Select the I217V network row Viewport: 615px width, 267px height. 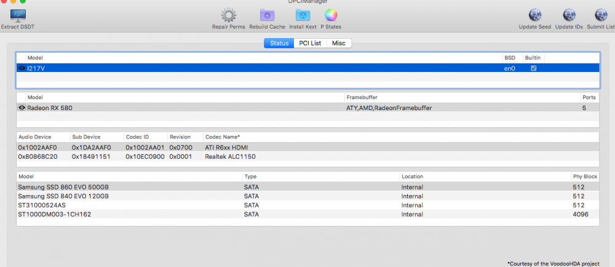pyautogui.click(x=308, y=68)
